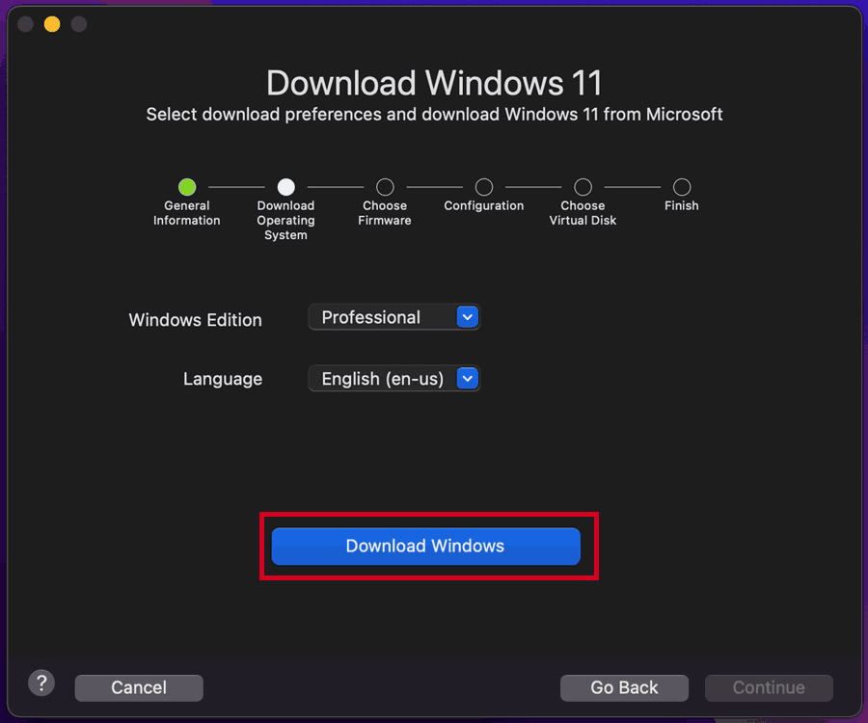Click the Download Windows button
The image size is (868, 723).
click(x=425, y=546)
